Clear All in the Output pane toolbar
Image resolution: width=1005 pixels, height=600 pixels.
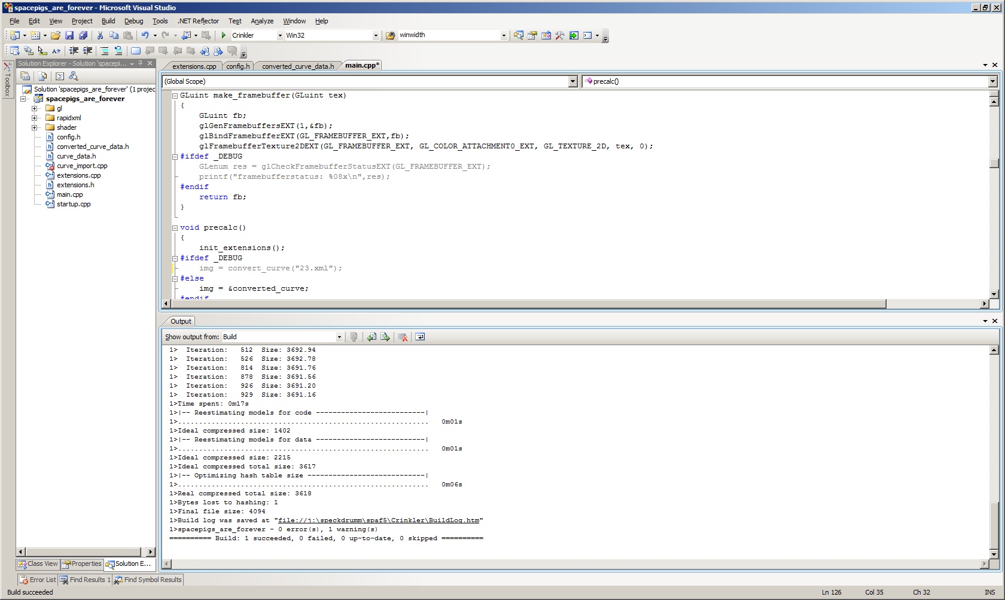(403, 337)
